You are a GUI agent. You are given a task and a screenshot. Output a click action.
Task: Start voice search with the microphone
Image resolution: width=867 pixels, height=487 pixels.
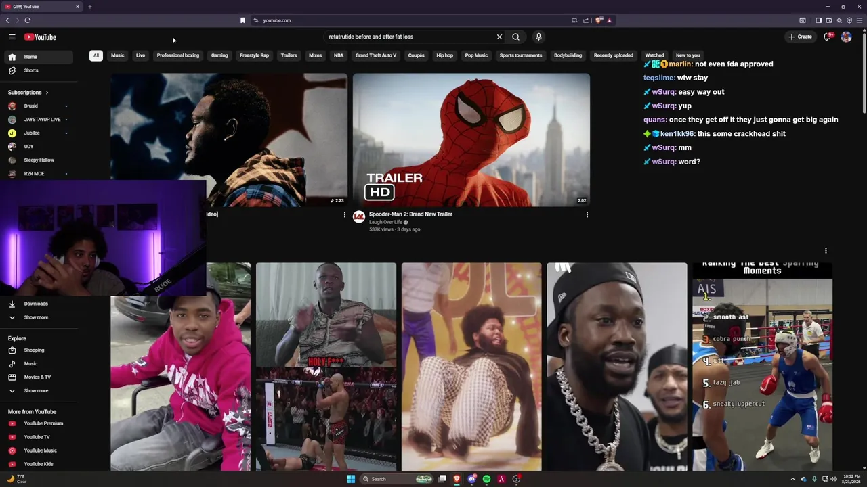tap(538, 37)
